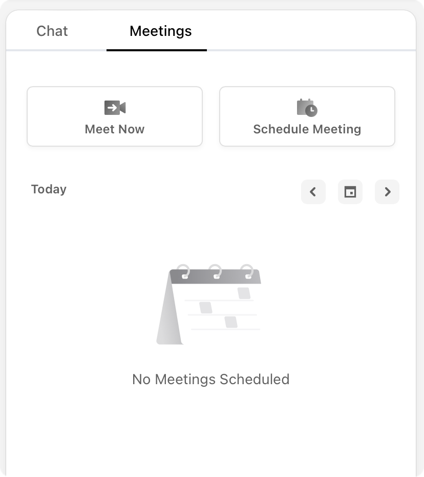424x477 pixels.
Task: Click the clock badge on the Schedule icon
Action: pyautogui.click(x=311, y=110)
